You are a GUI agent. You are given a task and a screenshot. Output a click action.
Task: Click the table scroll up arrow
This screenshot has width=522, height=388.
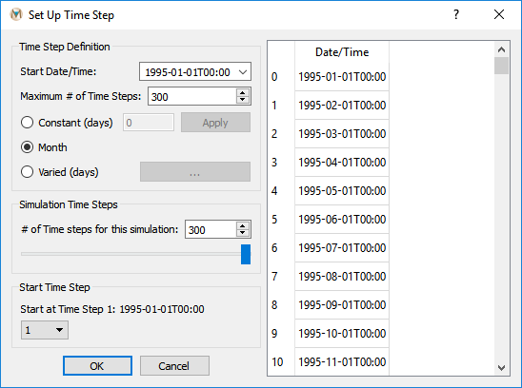[x=501, y=49]
